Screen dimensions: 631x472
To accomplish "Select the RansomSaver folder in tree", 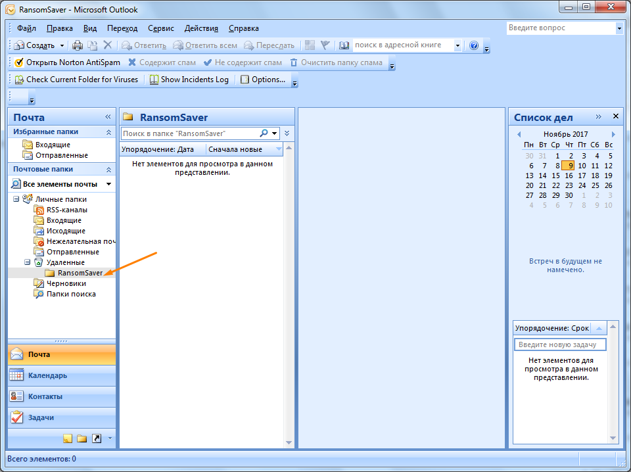I will (x=80, y=273).
